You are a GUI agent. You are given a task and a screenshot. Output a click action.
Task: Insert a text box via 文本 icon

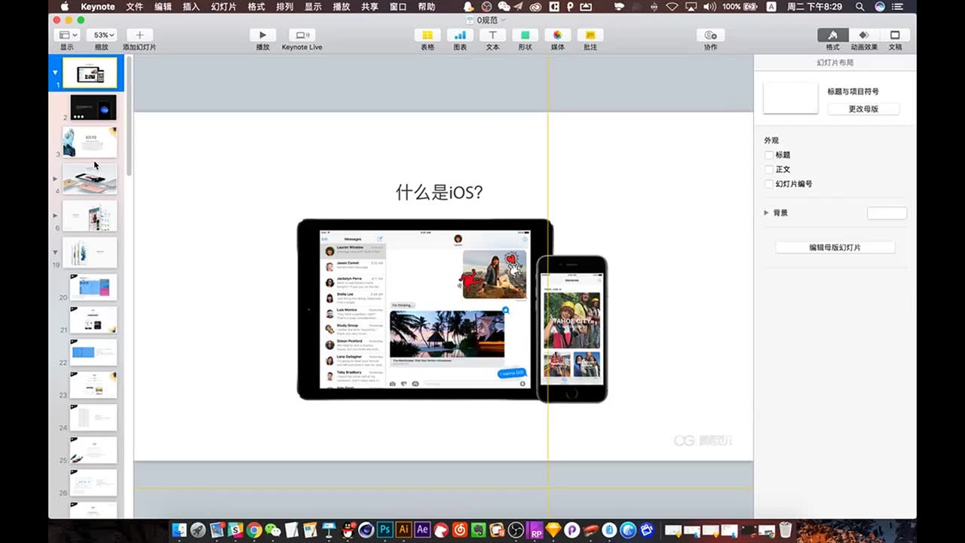pos(492,35)
